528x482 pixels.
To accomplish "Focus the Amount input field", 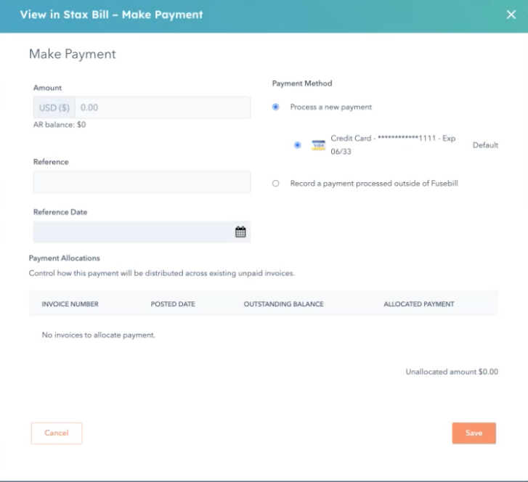I will click(x=163, y=107).
